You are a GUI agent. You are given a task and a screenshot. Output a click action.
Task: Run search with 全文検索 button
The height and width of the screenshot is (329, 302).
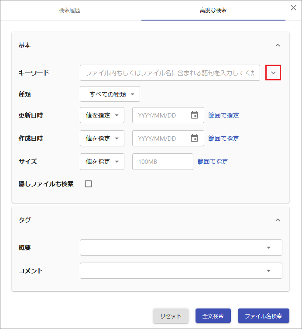pos(213,316)
